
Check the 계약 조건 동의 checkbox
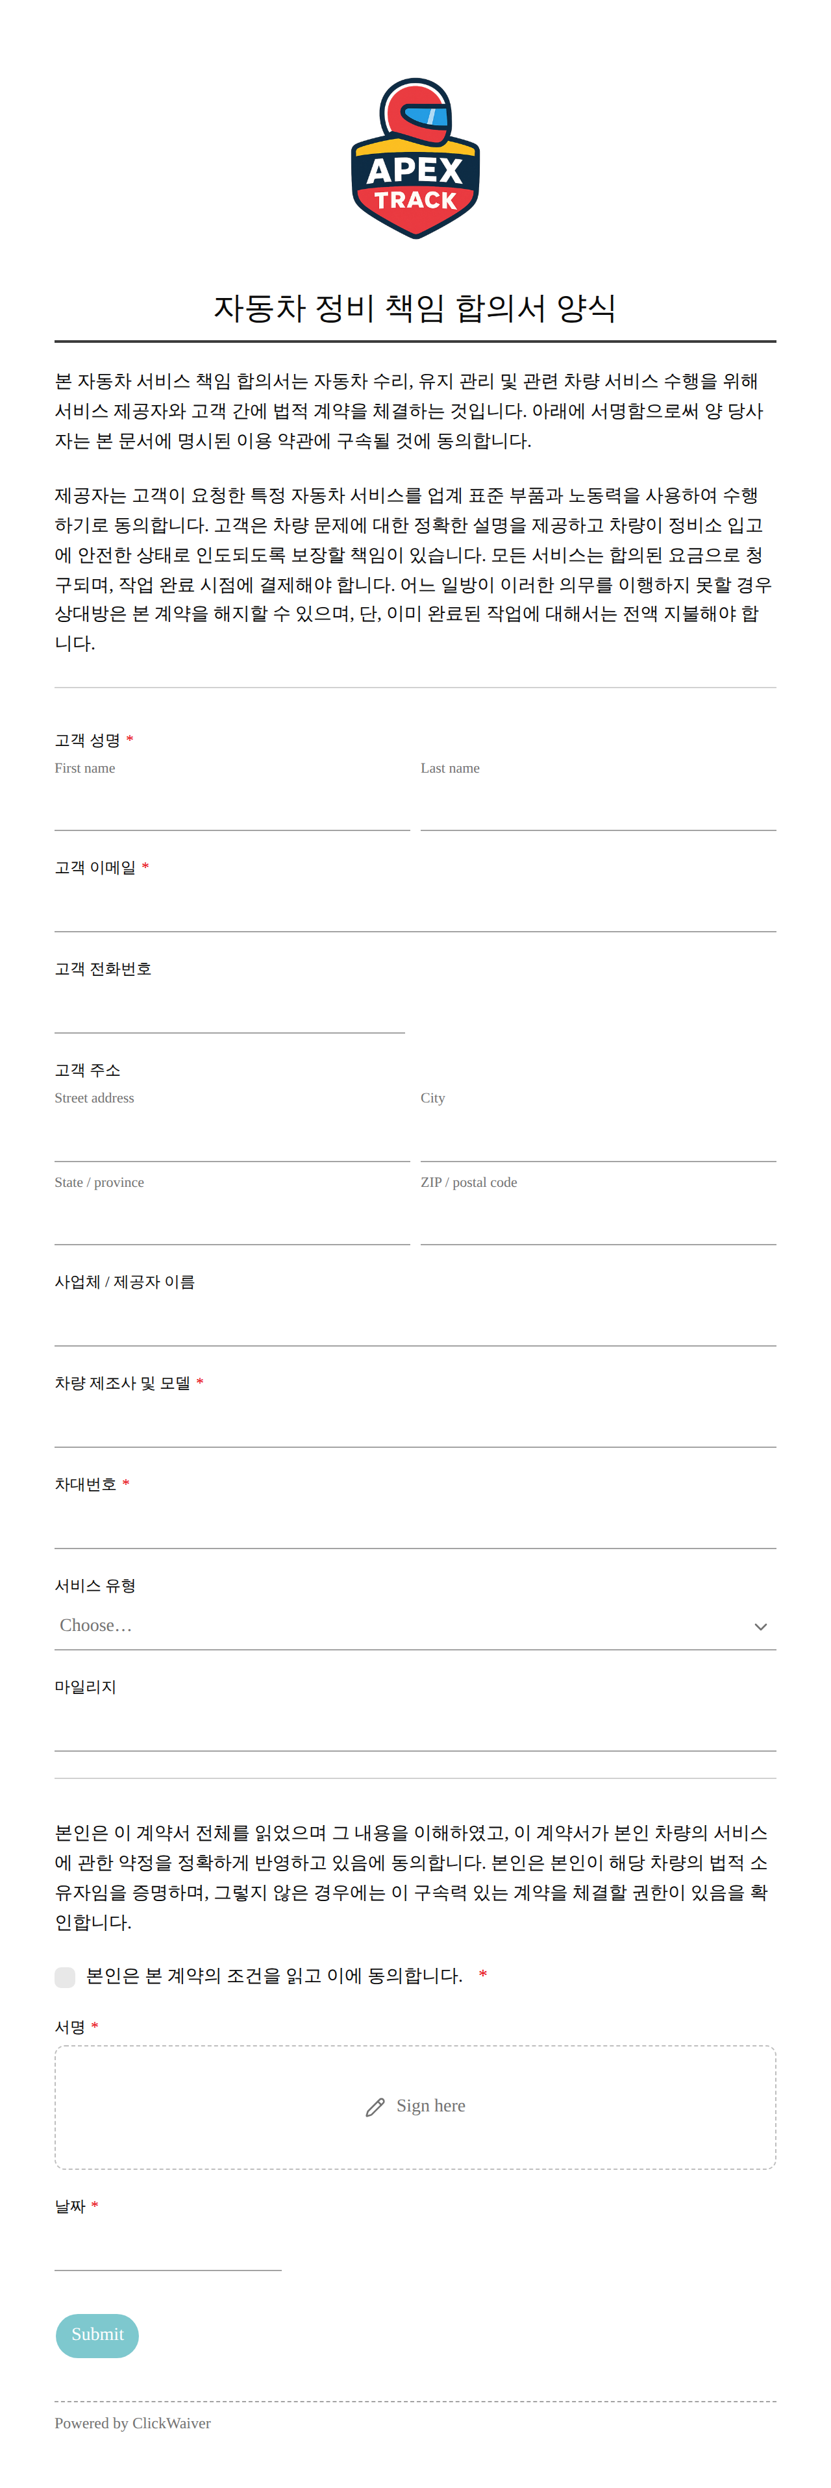[65, 1977]
